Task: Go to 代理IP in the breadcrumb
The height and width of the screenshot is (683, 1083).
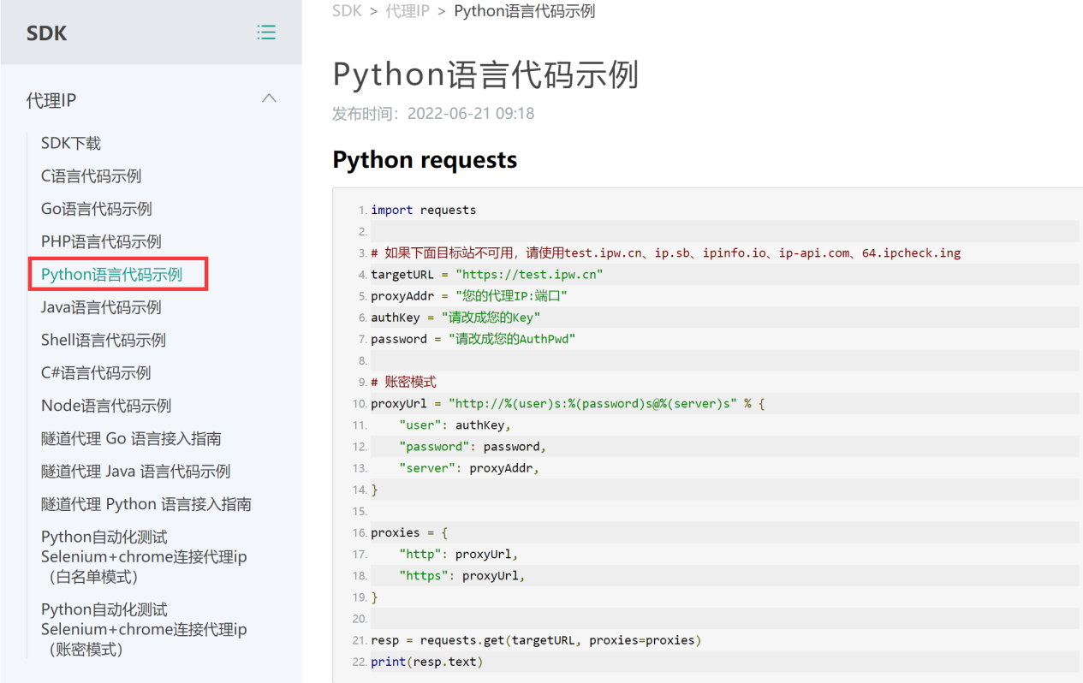Action: click(x=408, y=11)
